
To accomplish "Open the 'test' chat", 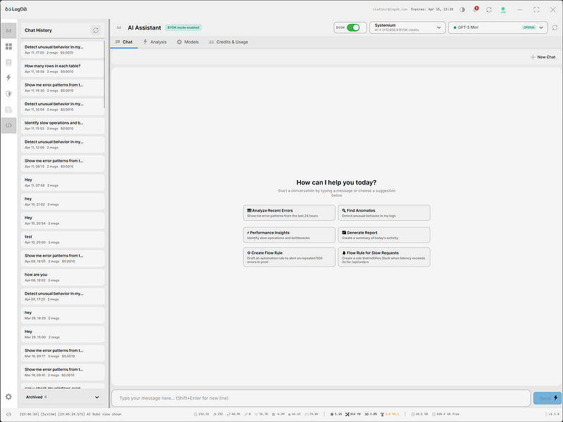I will pos(63,240).
